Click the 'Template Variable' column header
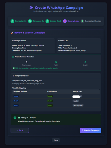This screenshot has width=111, height=148. (20, 91)
